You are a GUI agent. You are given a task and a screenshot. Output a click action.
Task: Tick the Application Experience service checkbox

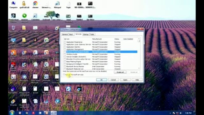coord(65,42)
